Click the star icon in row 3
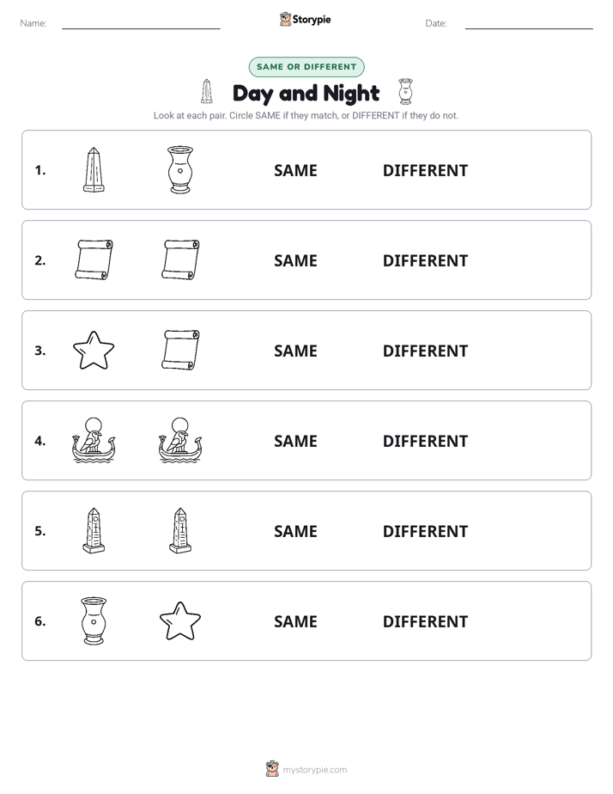 click(94, 351)
